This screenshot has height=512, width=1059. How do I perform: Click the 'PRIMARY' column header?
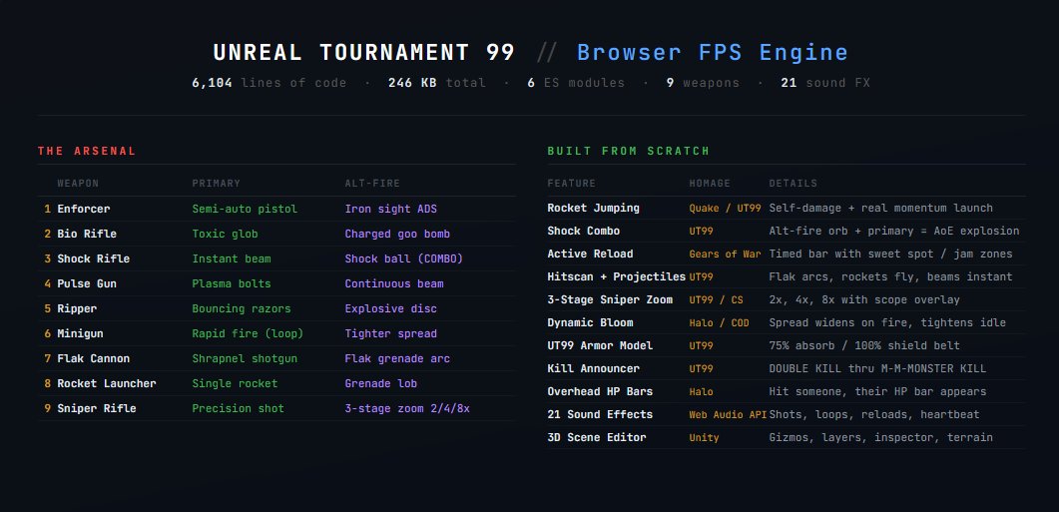pyautogui.click(x=217, y=183)
